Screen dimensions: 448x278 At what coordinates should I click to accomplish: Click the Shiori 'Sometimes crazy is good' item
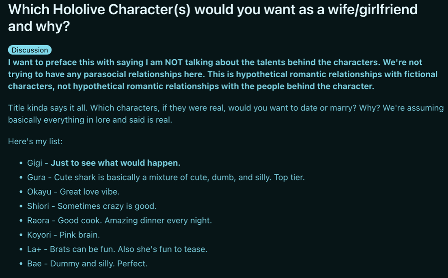[x=92, y=206]
